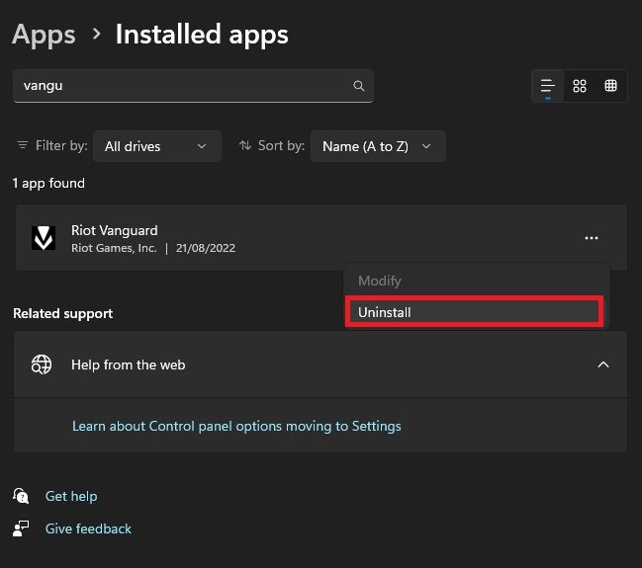Open the Filter by All drives dropdown
This screenshot has width=642, height=568.
[157, 146]
